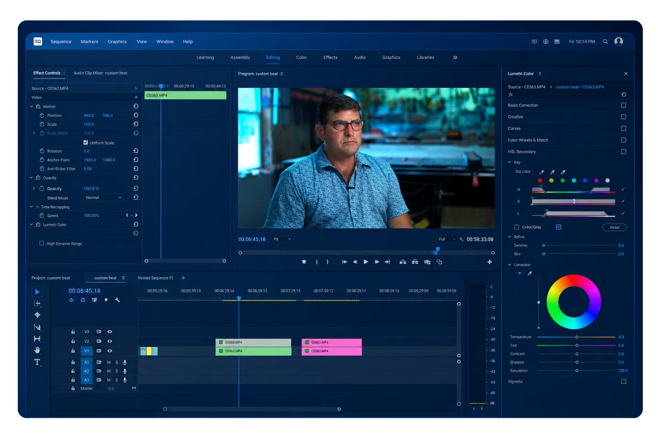Collapse the Key section in Lumetri
Viewport: 662px width, 441px height.
(510, 162)
